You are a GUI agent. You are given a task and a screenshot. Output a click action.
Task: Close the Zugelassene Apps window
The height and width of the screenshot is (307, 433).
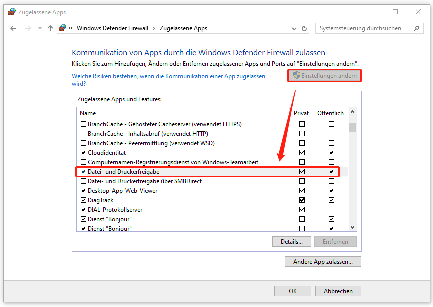418,12
